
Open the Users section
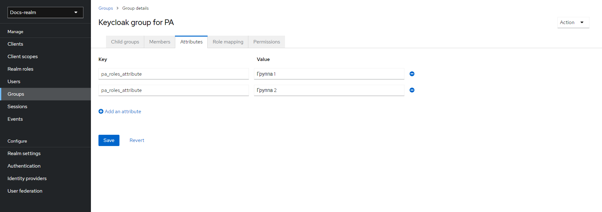coord(14,82)
